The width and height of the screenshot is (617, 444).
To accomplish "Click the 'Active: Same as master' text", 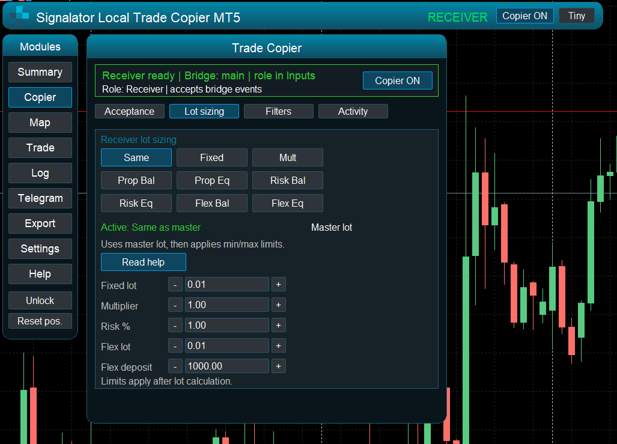I will (x=151, y=227).
